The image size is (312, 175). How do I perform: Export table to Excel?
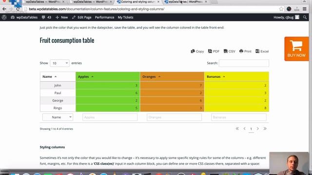click(262, 51)
